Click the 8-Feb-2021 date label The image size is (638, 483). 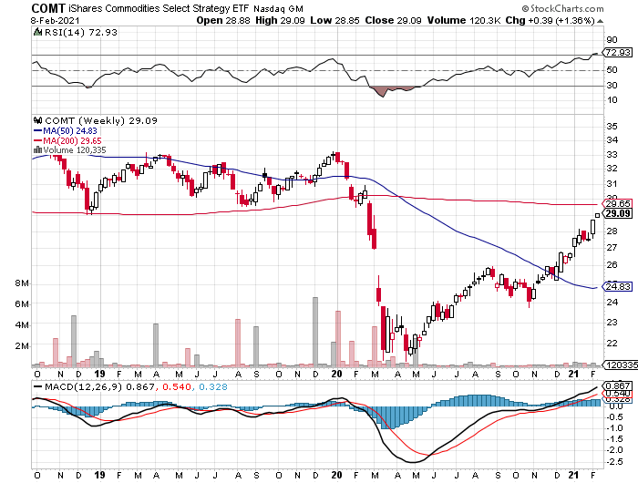coord(56,20)
